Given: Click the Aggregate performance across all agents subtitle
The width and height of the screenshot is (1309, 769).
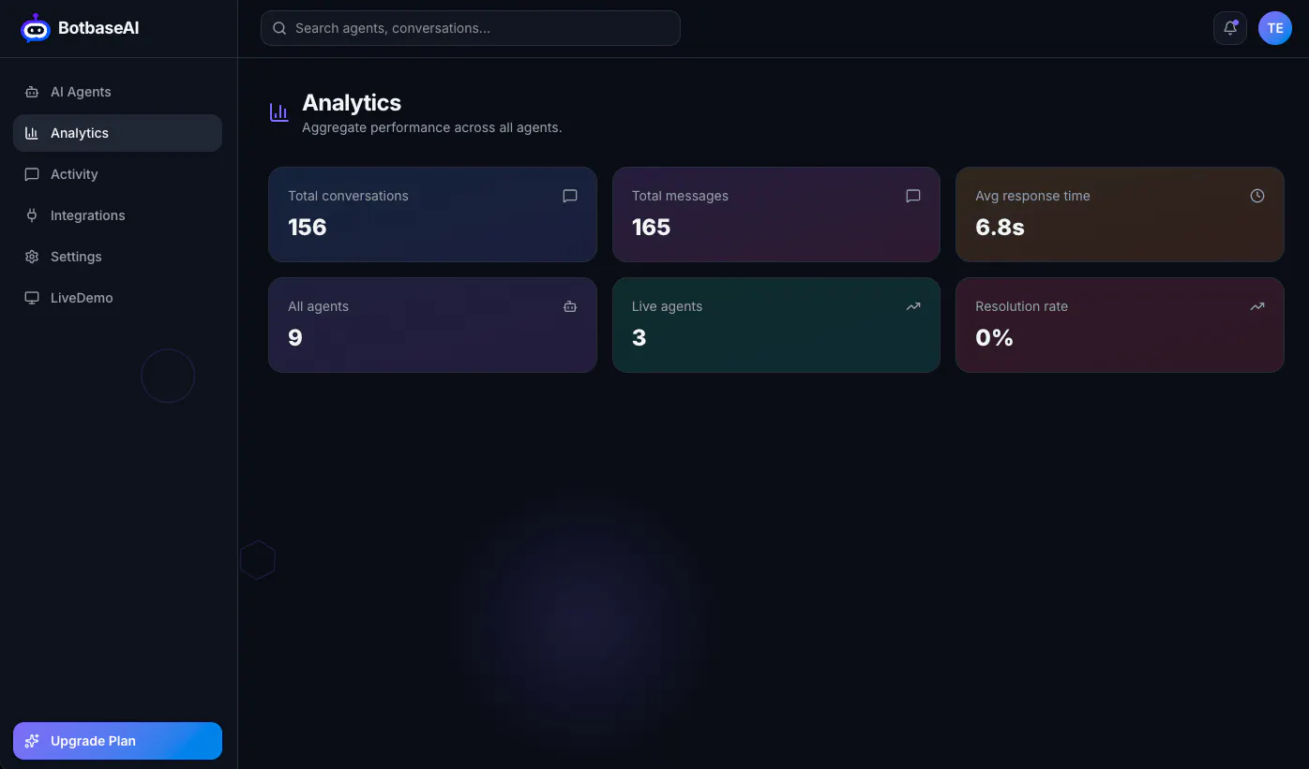Looking at the screenshot, I should (431, 127).
